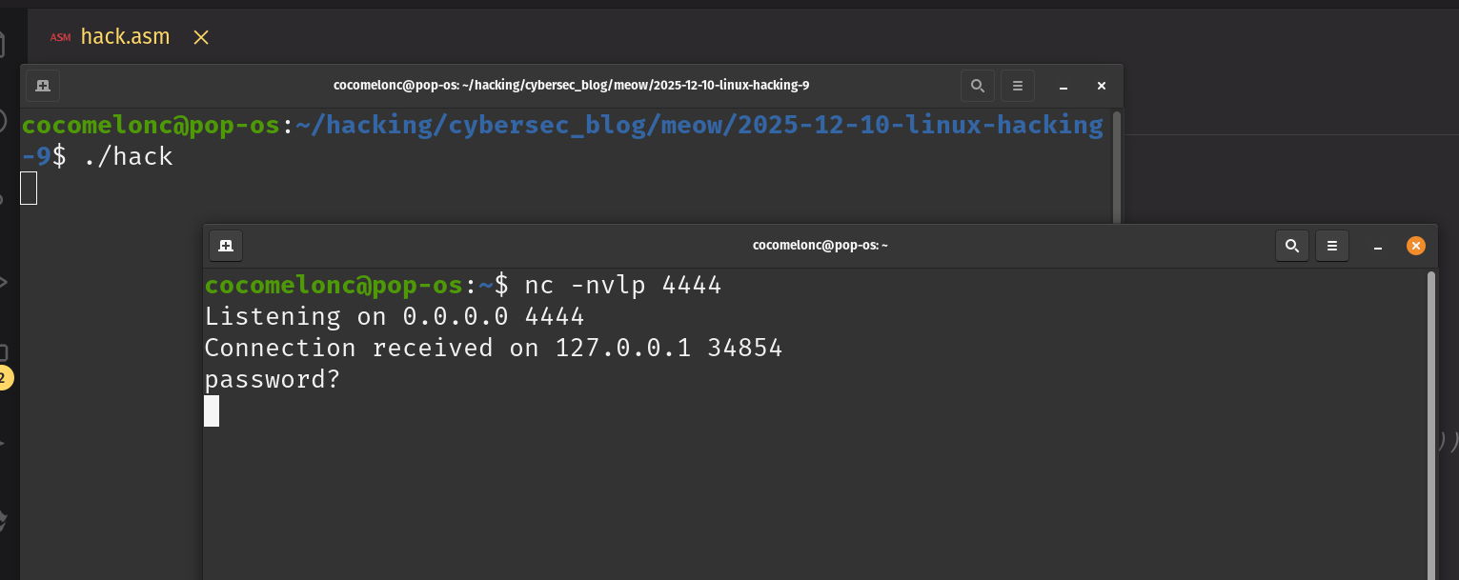Minimize the nc listener terminal window
Viewport: 1459px width, 580px height.
pos(1378,246)
